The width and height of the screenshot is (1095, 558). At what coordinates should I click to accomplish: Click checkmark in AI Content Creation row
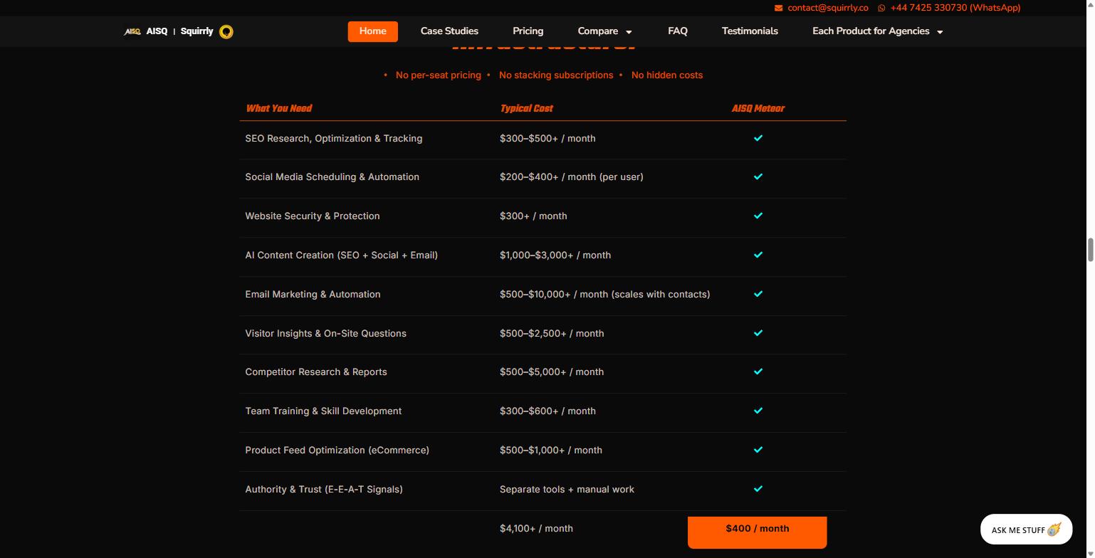758,255
